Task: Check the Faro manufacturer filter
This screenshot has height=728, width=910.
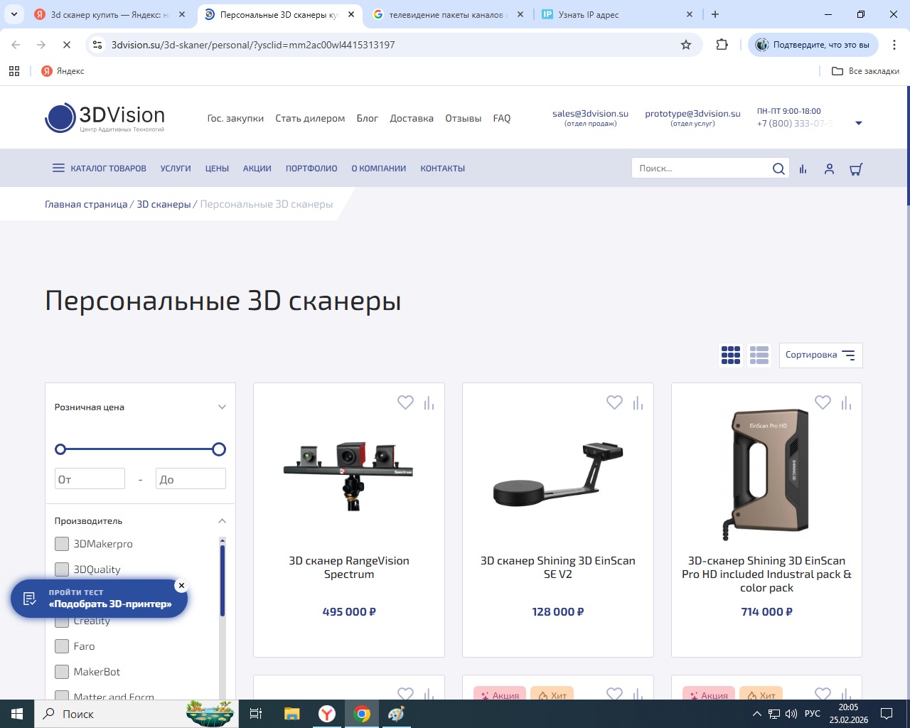Action: click(x=62, y=646)
